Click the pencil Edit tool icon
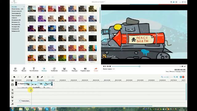Viewport: 197px width, 111px height. [26, 77]
